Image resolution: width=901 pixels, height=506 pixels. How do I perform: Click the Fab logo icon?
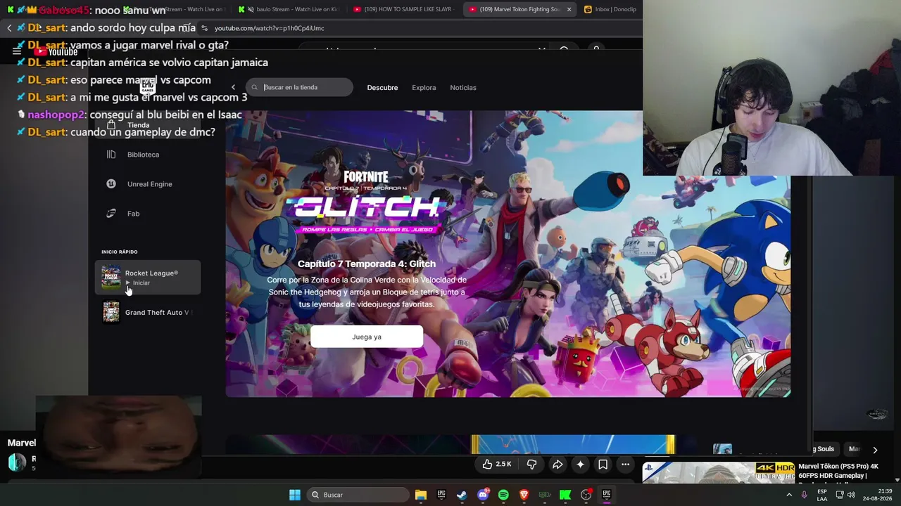(x=111, y=214)
